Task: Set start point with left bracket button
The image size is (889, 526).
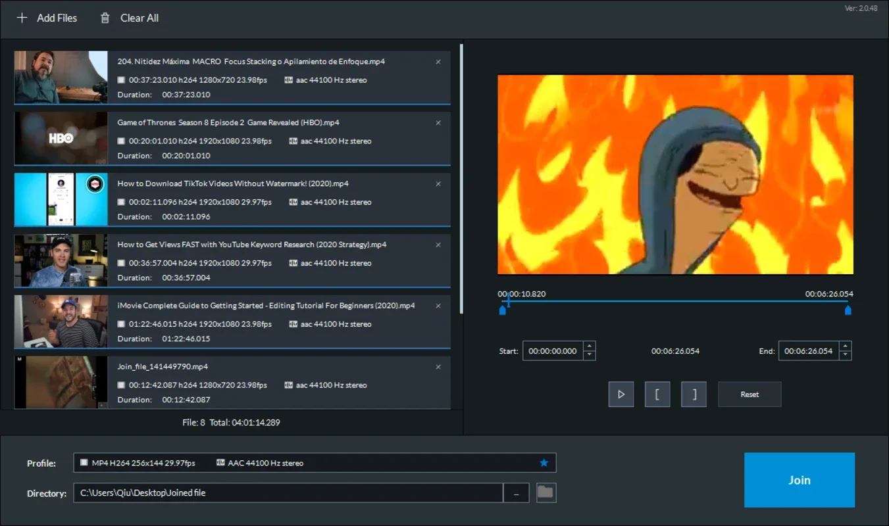Action: coord(657,394)
